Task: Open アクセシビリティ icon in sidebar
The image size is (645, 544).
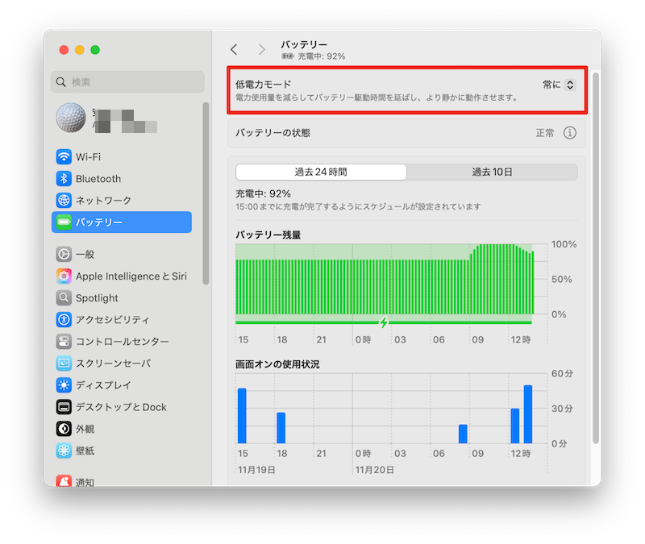Action: pyautogui.click(x=64, y=320)
